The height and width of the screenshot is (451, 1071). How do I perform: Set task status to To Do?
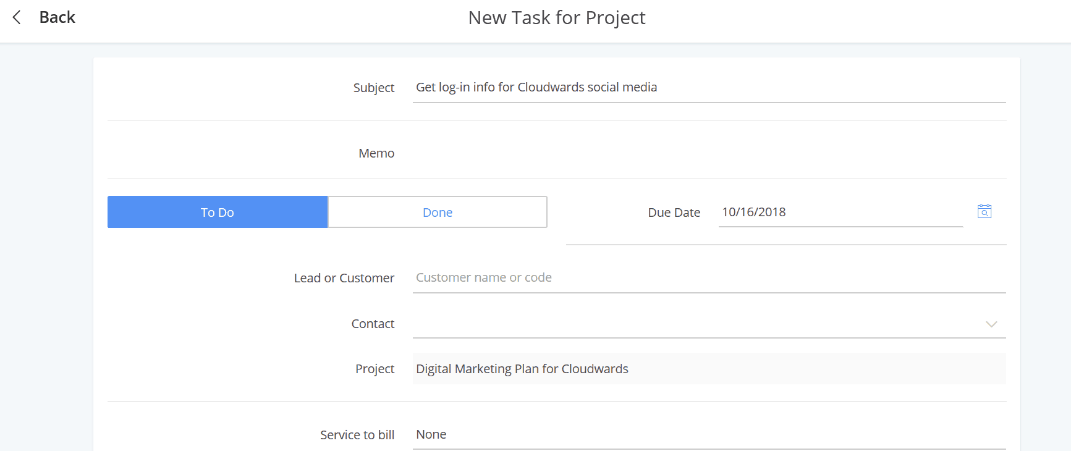click(x=218, y=212)
